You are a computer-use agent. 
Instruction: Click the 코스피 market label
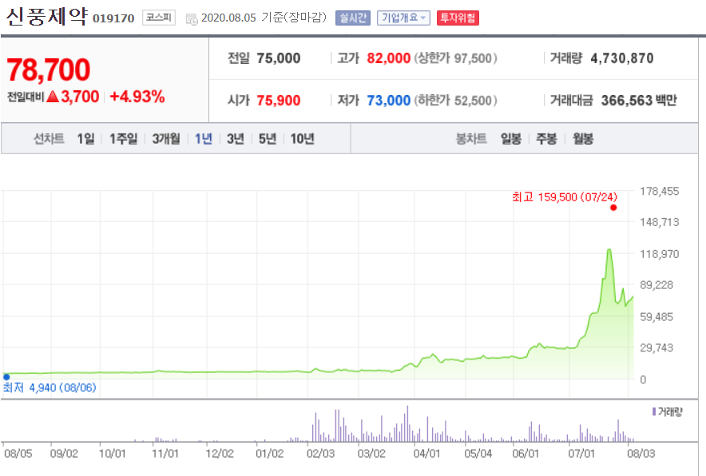(159, 18)
